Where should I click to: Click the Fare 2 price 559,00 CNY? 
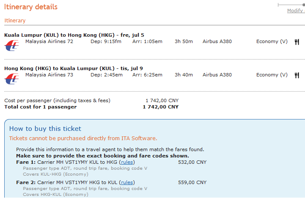pos(192,183)
